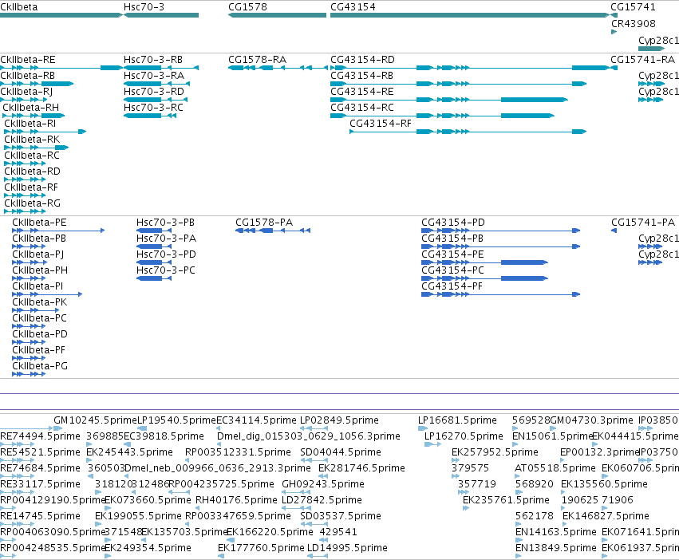Image resolution: width=679 pixels, height=560 pixels.
Task: Open the CG43154-RF transcript
Action: tap(468, 132)
